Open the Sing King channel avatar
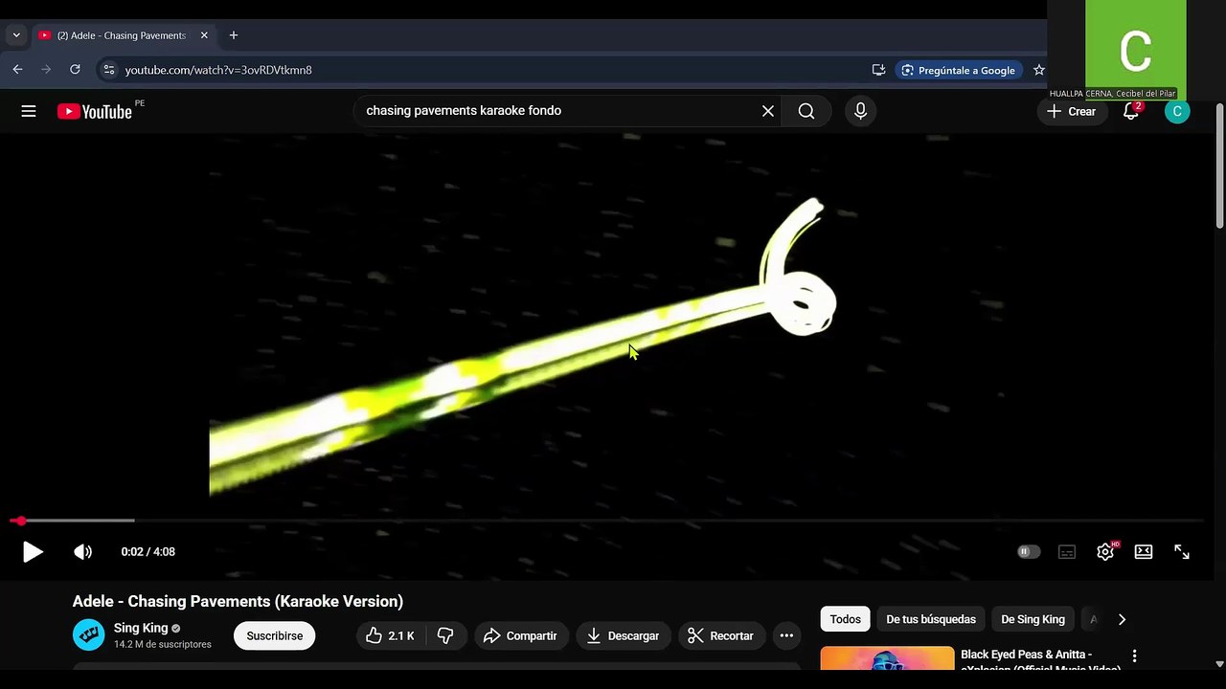The width and height of the screenshot is (1226, 689). tap(89, 635)
